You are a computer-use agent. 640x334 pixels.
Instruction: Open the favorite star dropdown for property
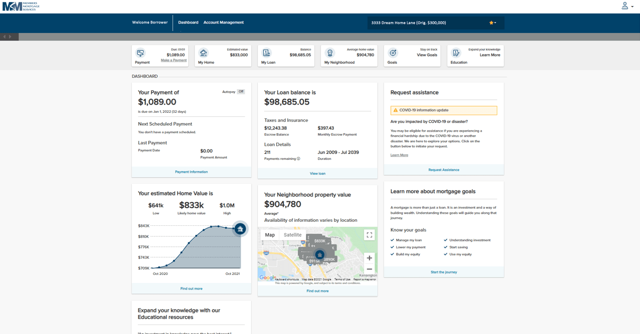click(493, 23)
